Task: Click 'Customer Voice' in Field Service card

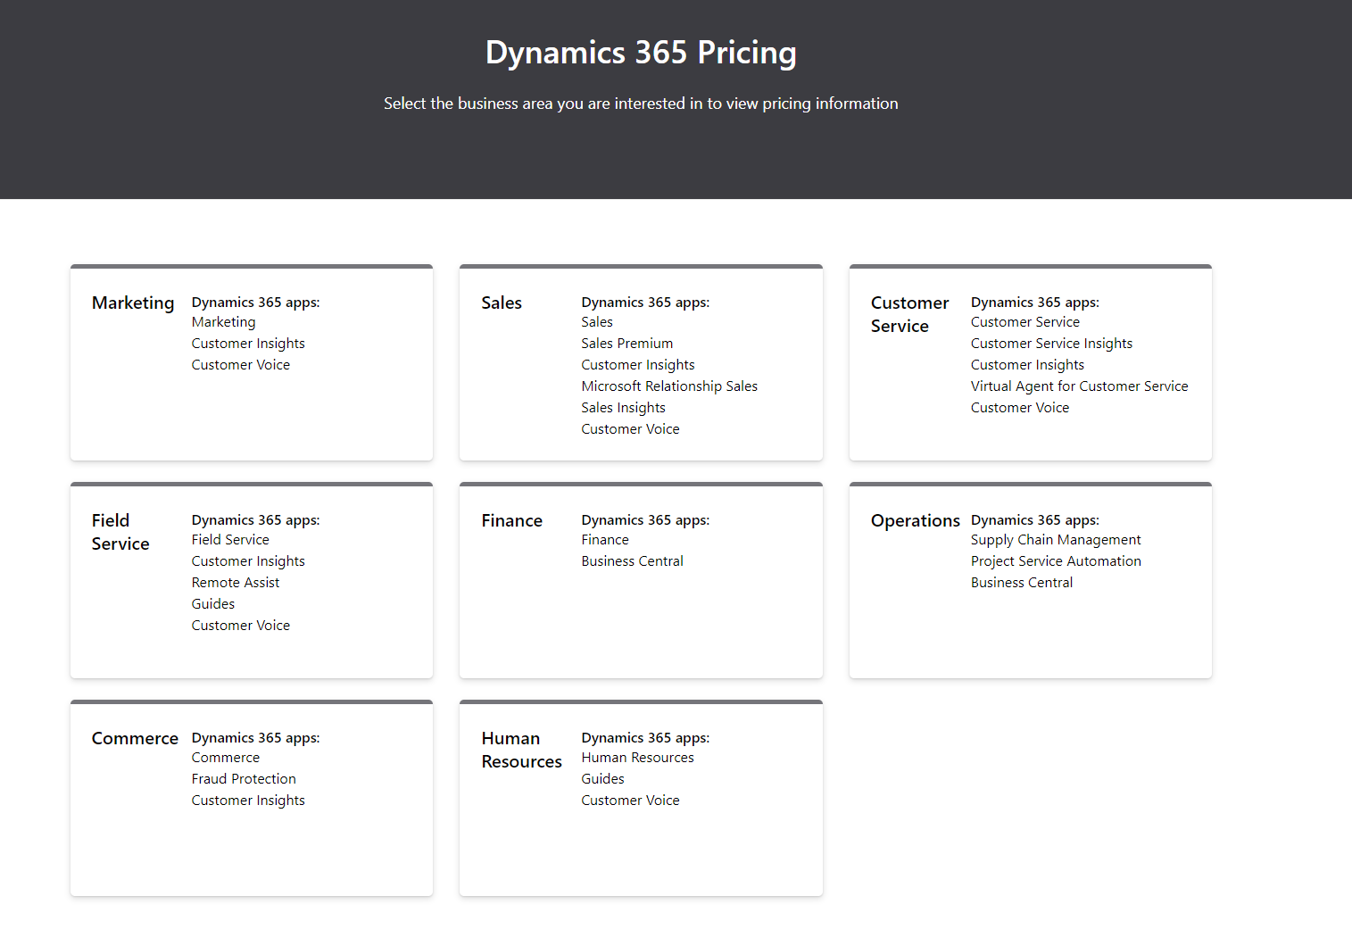Action: tap(241, 626)
